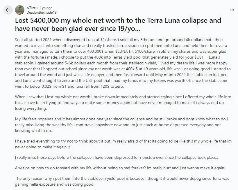Click the paragraph starting 'So it all started 2021'
Screen dimensions: 238x190
[123, 63]
